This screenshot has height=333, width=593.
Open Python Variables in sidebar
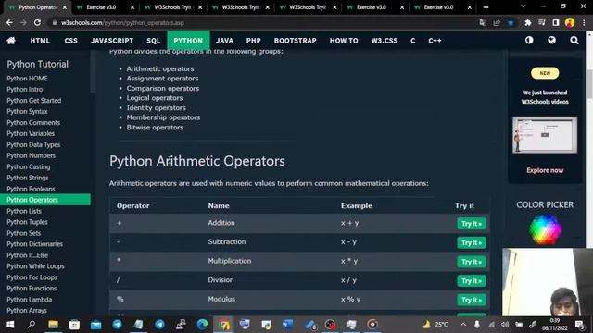(31, 133)
